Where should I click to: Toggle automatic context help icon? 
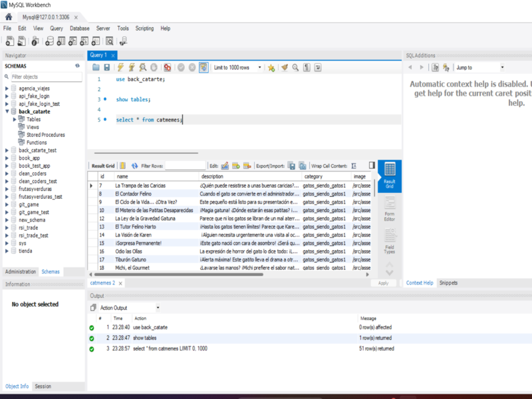[x=446, y=68]
